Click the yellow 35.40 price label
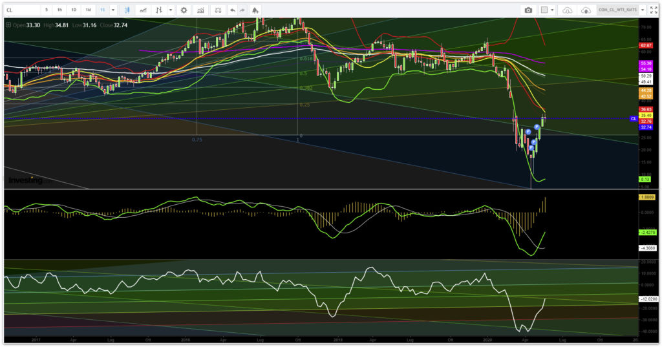Viewport: 662px width, 347px height. [x=646, y=115]
